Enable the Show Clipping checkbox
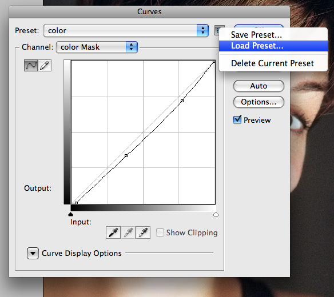Image resolution: width=334 pixels, height=297 pixels. coord(160,232)
